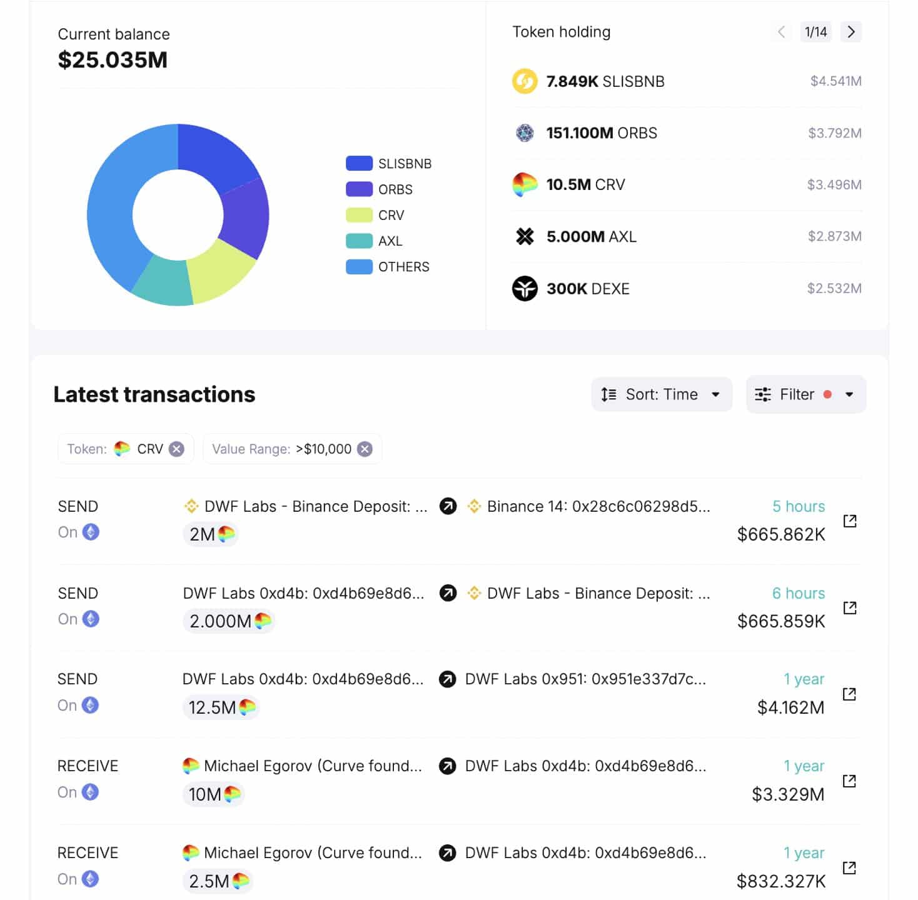Open Michael Egorov sender of 10M CRV
The height and width of the screenshot is (900, 918).
click(x=312, y=766)
